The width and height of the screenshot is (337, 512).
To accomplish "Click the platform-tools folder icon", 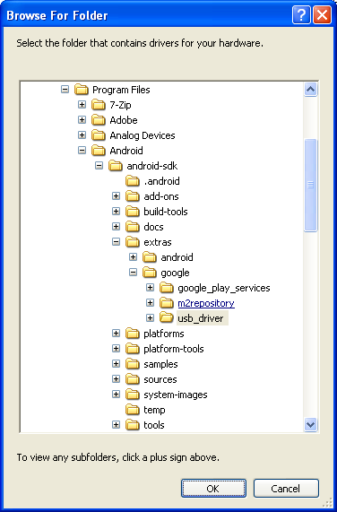I will (x=133, y=349).
